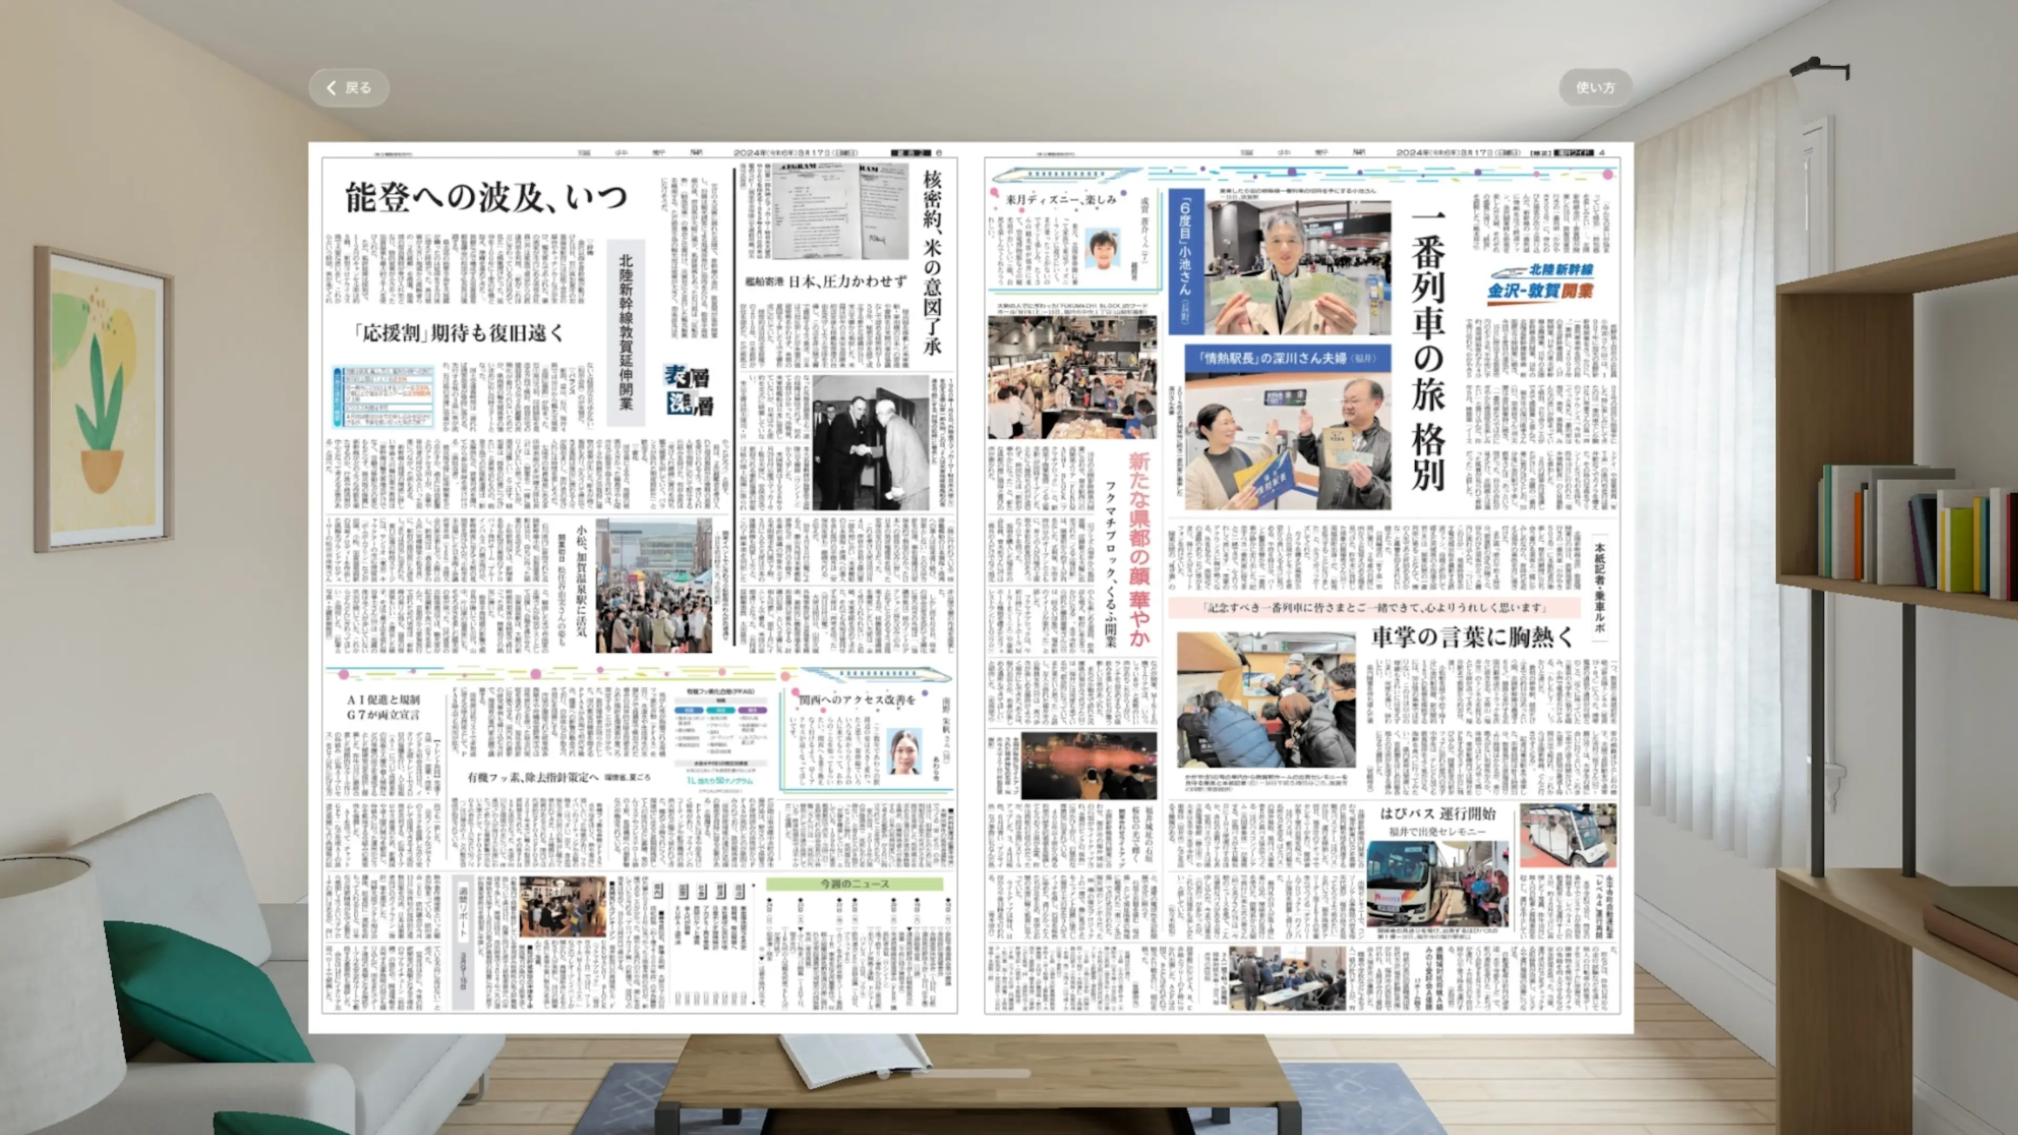Select headline 能登への波及、いつ
Image resolution: width=2018 pixels, height=1135 pixels.
point(486,198)
